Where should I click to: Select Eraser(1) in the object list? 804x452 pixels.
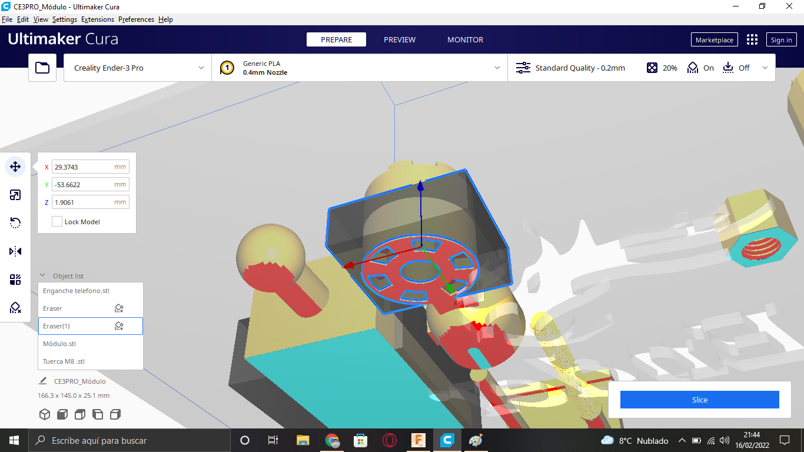coord(91,326)
